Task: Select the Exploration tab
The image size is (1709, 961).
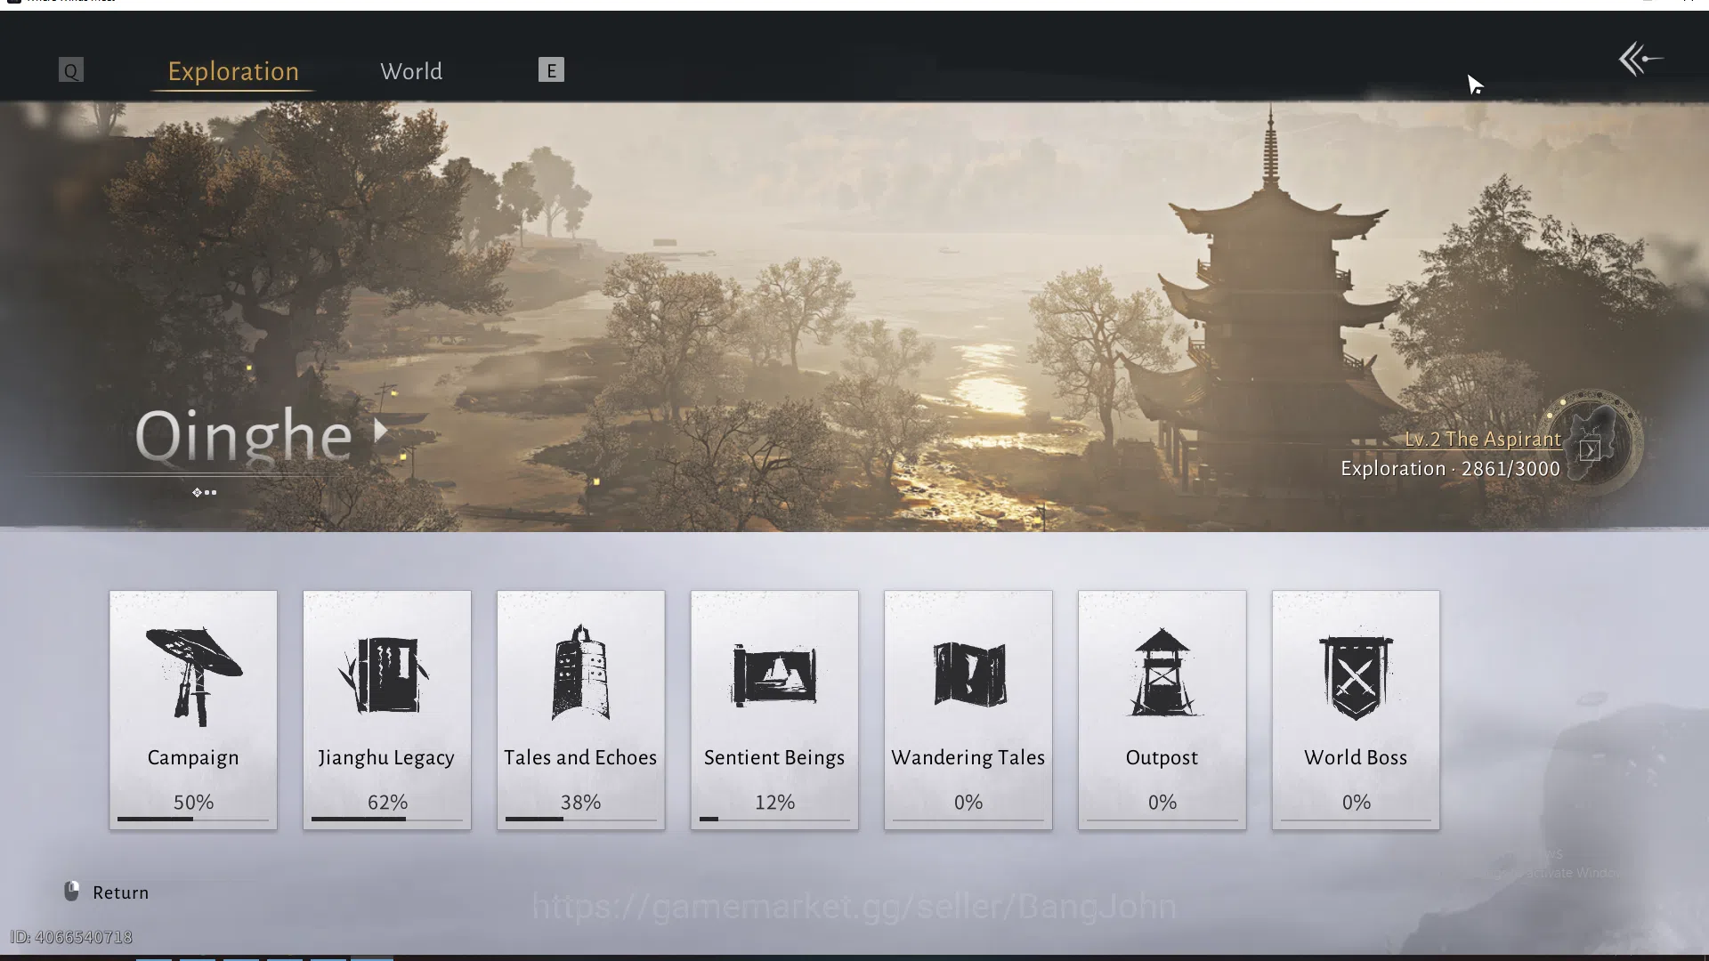Action: coord(233,71)
